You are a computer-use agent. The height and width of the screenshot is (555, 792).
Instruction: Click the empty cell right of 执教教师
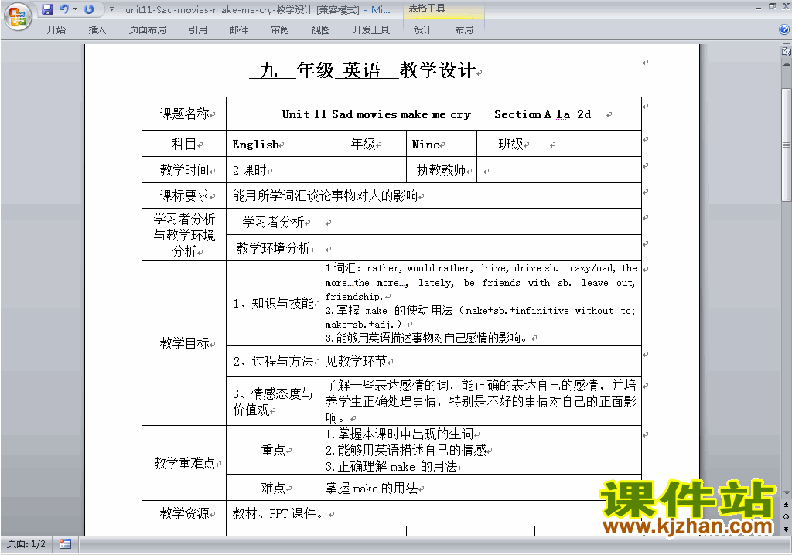click(x=559, y=170)
